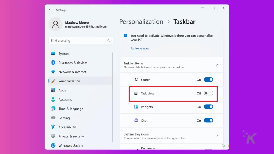Click the Task view icon
Viewport: 274px width, 154px height.
coord(136,93)
